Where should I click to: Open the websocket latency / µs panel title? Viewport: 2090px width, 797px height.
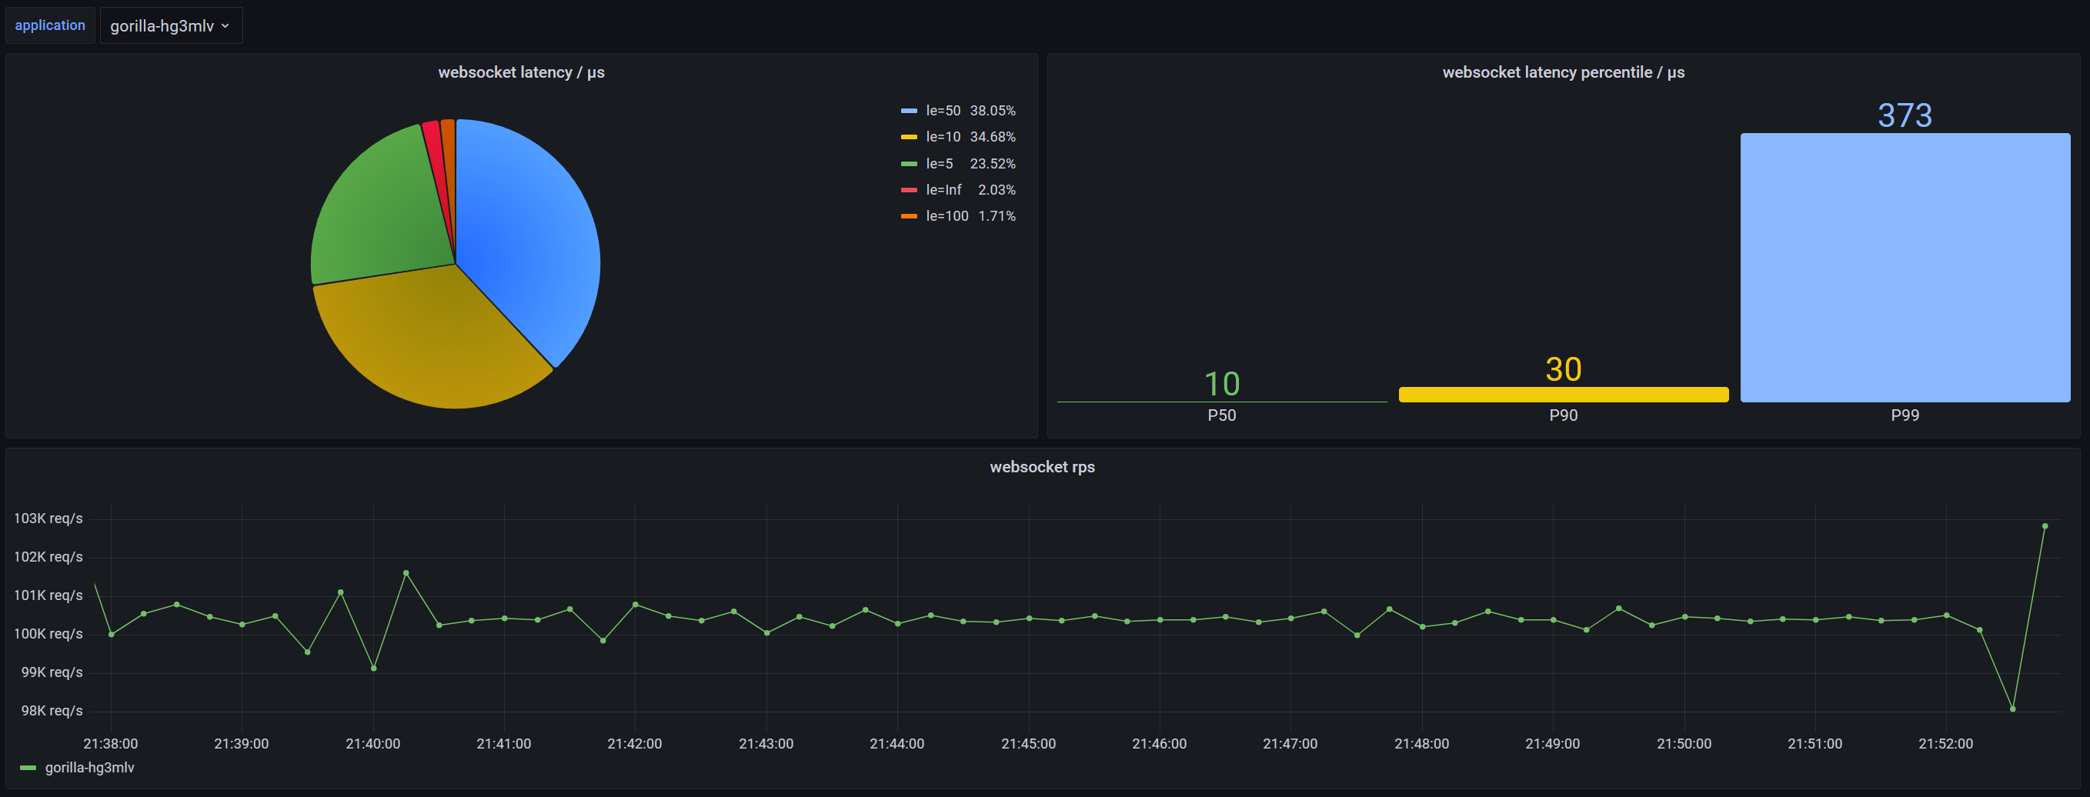click(521, 72)
